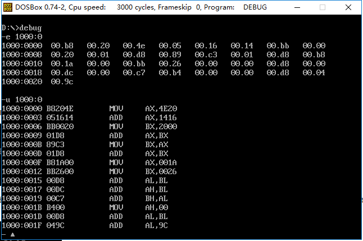The height and width of the screenshot is (241, 363).
Task: Click opcode bytes 'B8204E'
Action: pos(60,108)
